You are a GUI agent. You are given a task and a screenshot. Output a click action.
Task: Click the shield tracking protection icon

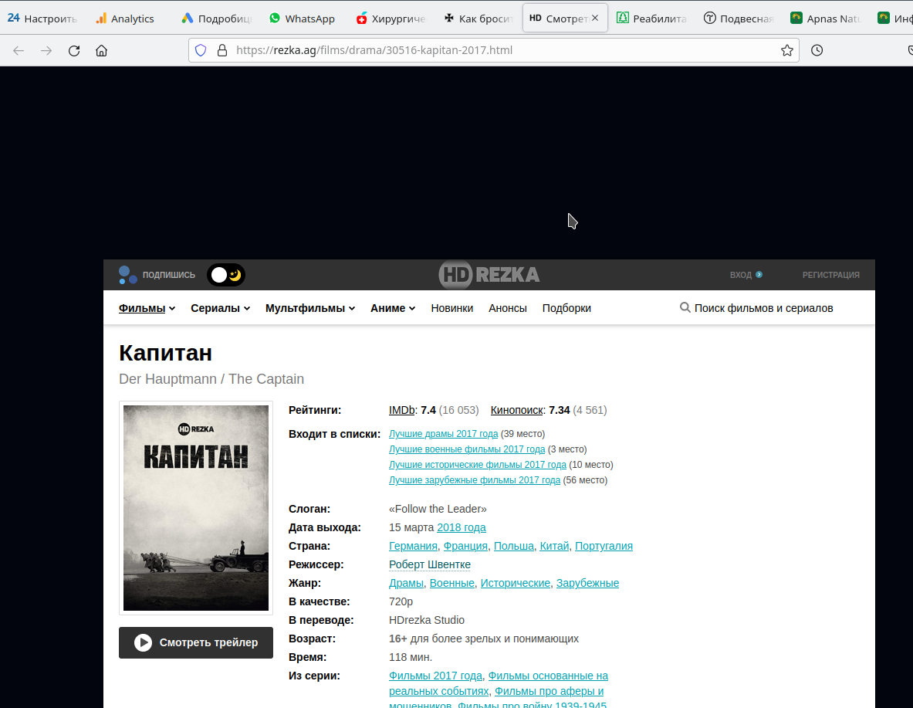click(x=201, y=50)
